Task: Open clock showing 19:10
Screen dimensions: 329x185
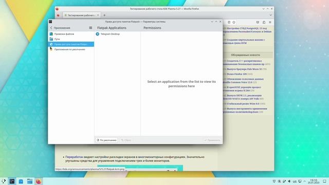Action: pyautogui.click(x=314, y=181)
